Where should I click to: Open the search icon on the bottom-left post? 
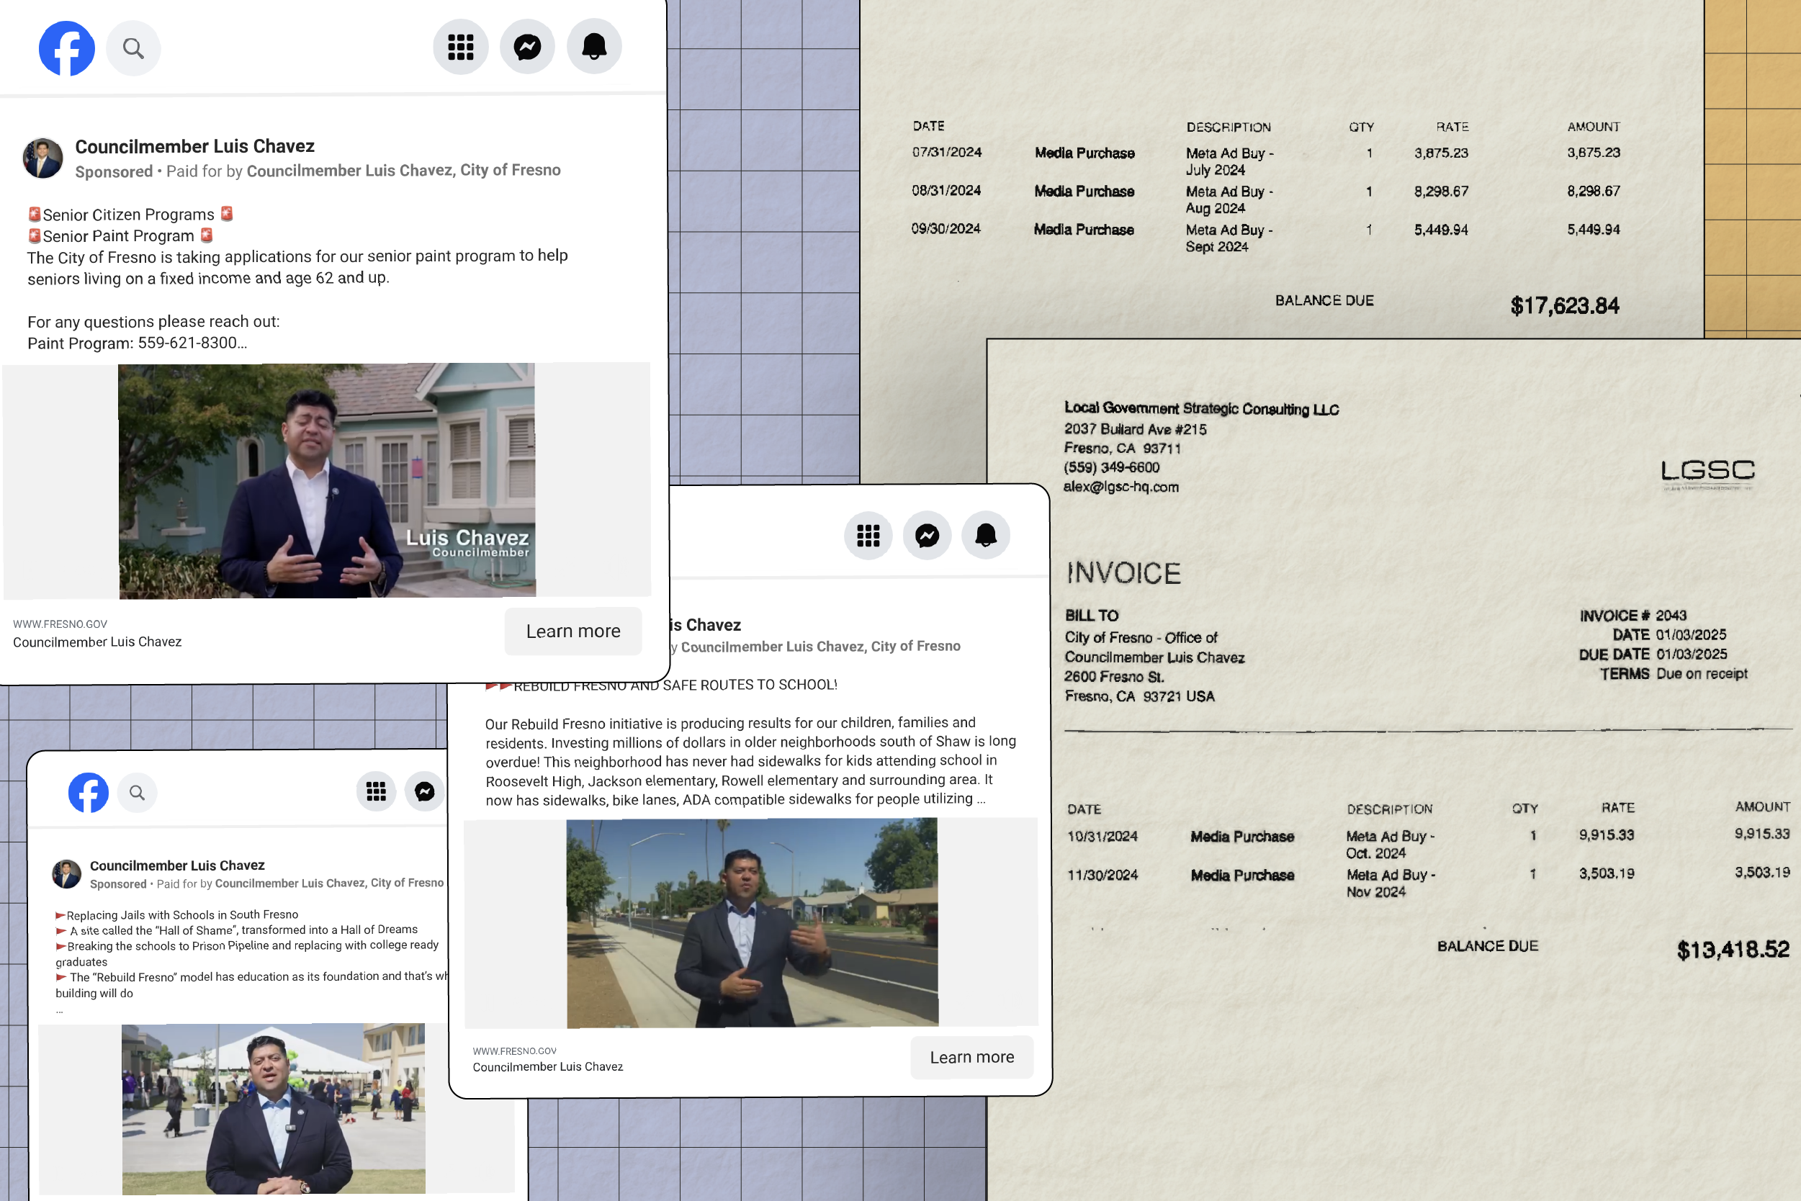(138, 793)
